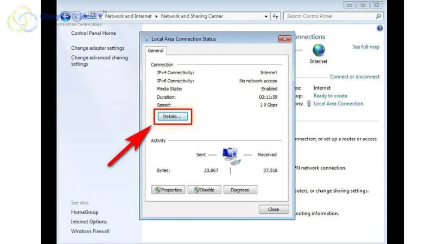The image size is (445, 244).
Task: Click the See full map link
Action: [x=366, y=47]
